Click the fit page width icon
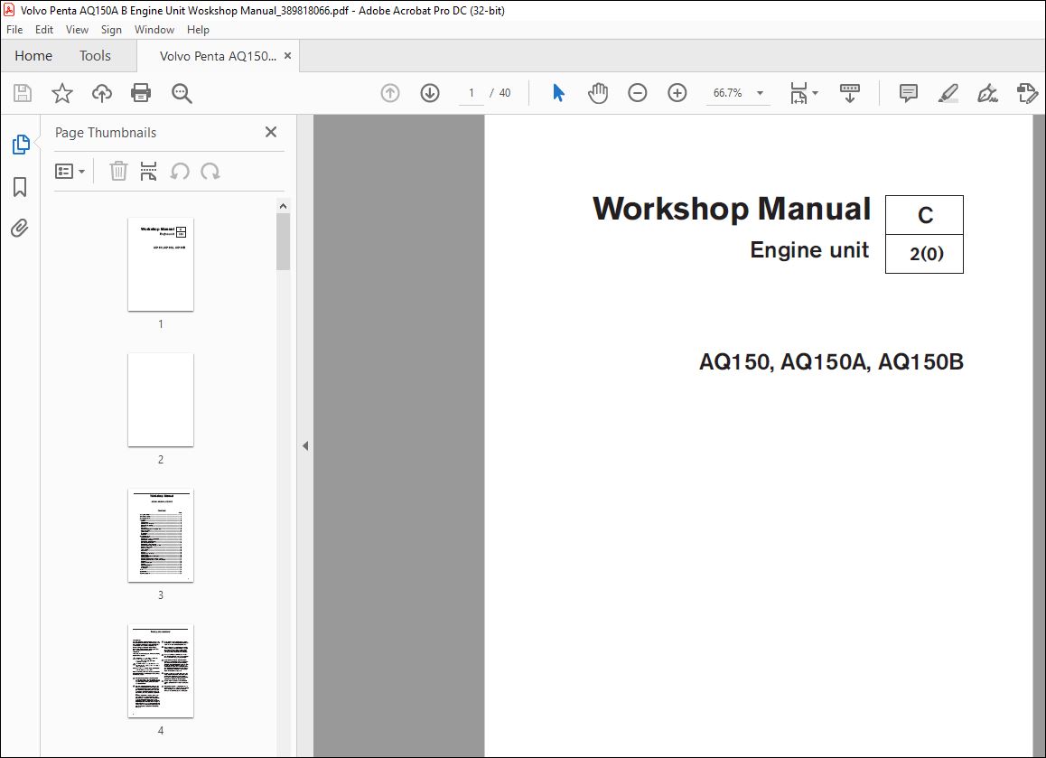Screen dimensions: 1046x758 [799, 93]
